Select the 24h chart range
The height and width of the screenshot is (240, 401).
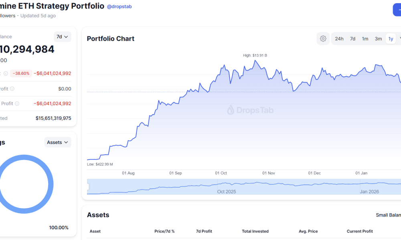click(339, 39)
